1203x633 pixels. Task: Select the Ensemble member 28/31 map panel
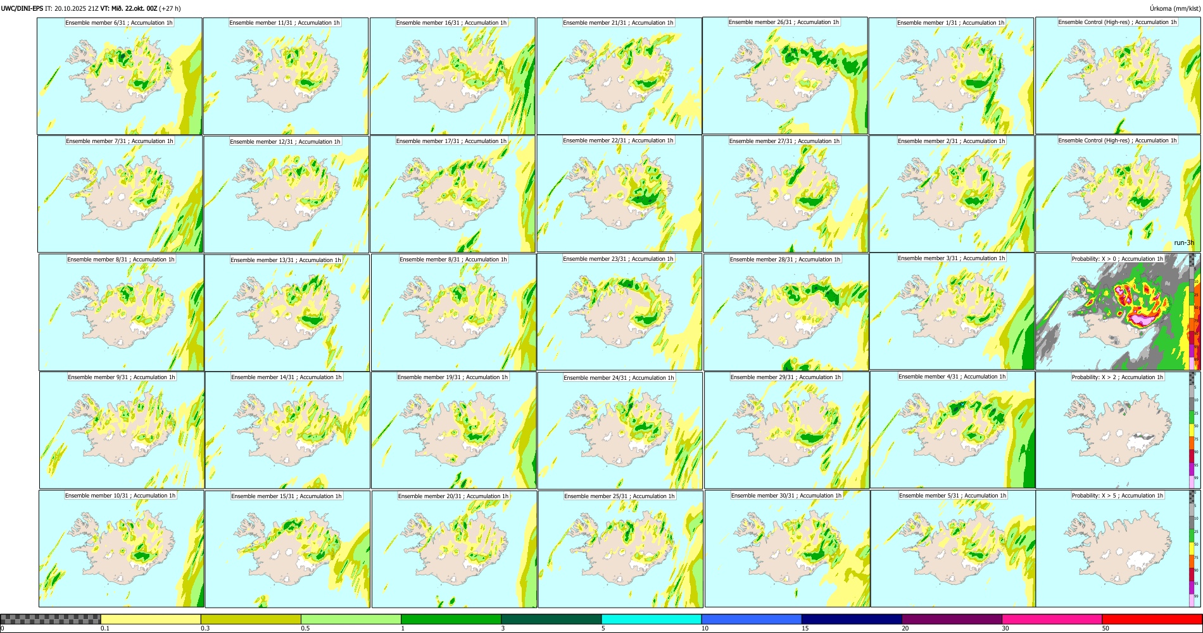pyautogui.click(x=786, y=313)
